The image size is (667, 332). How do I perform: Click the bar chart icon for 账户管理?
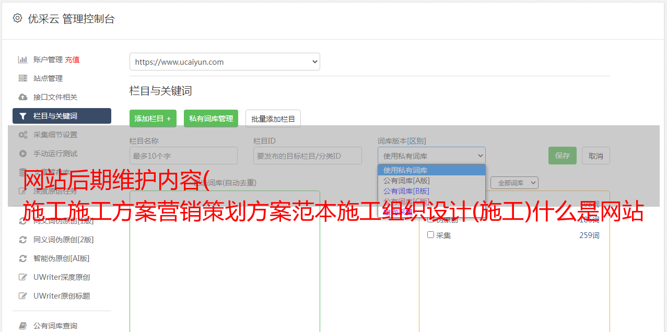coord(23,60)
